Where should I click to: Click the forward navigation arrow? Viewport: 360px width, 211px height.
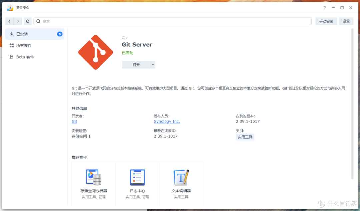click(18, 21)
